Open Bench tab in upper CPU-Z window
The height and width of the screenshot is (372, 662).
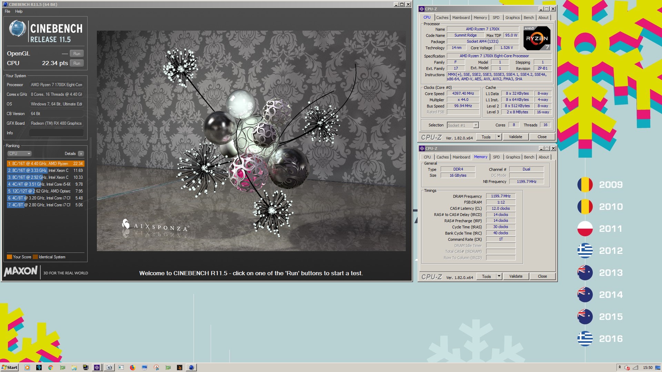pyautogui.click(x=529, y=18)
